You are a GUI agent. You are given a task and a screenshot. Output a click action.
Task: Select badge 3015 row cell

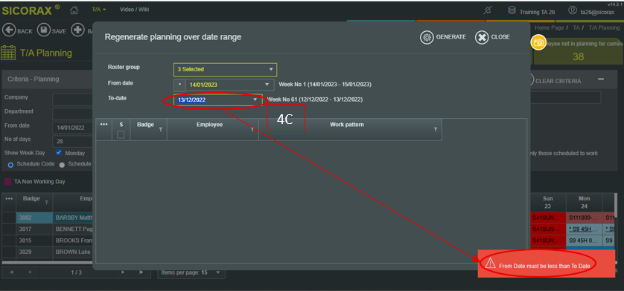(x=34, y=241)
